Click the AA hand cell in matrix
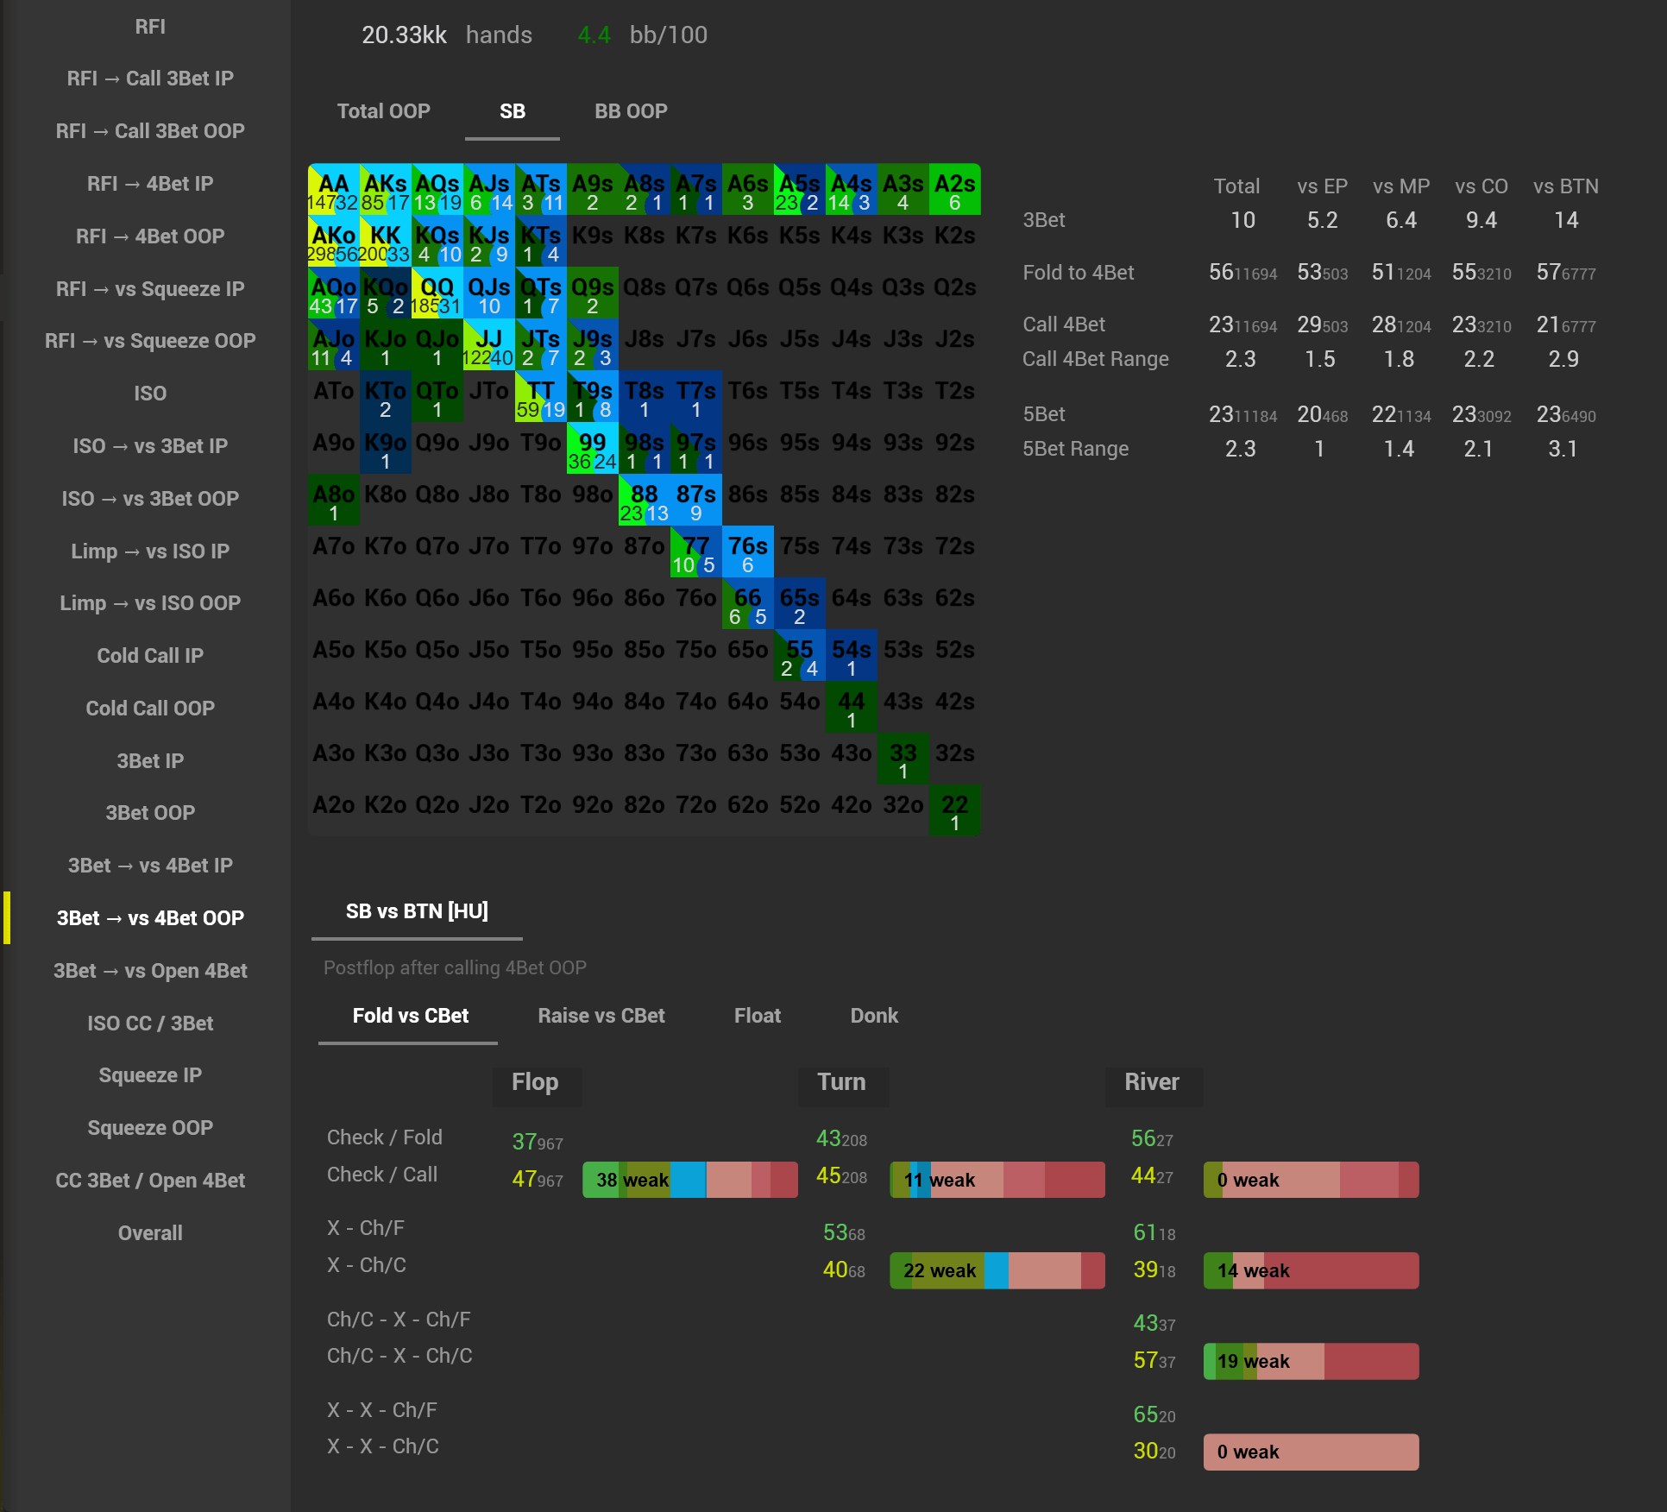 [x=333, y=190]
